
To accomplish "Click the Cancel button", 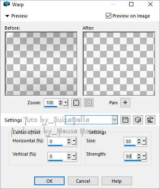I will [x=83, y=181].
